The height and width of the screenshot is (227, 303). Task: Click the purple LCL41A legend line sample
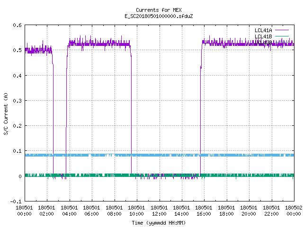click(x=282, y=30)
